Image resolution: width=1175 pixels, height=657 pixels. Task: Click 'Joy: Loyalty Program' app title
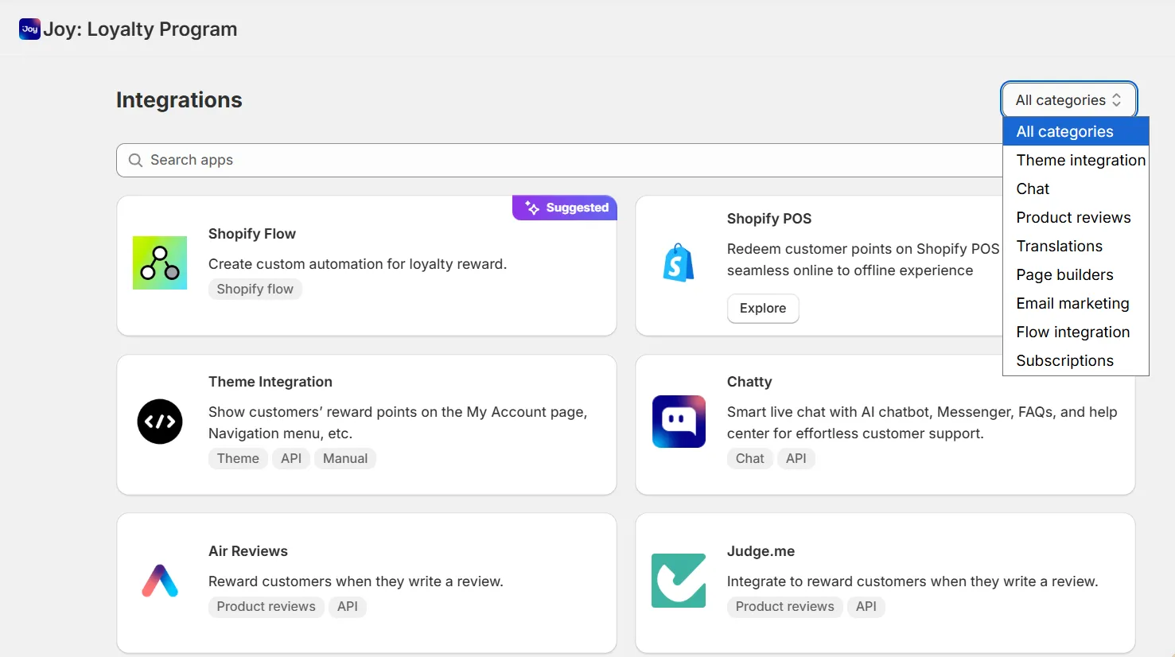click(x=140, y=29)
